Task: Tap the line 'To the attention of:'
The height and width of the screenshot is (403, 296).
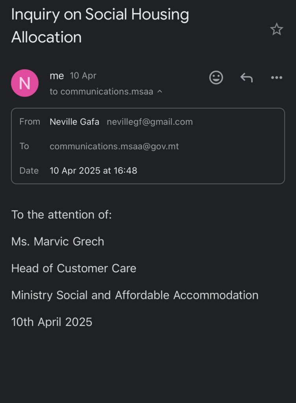Action: tap(62, 214)
